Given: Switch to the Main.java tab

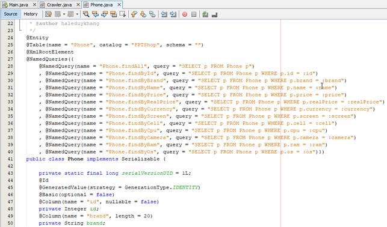Looking at the screenshot, I should 19,5.
